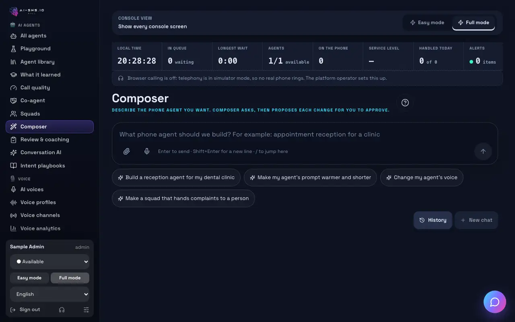Screen dimensions: 515x322
Task: Click Sign out
Action: [x=25, y=310]
